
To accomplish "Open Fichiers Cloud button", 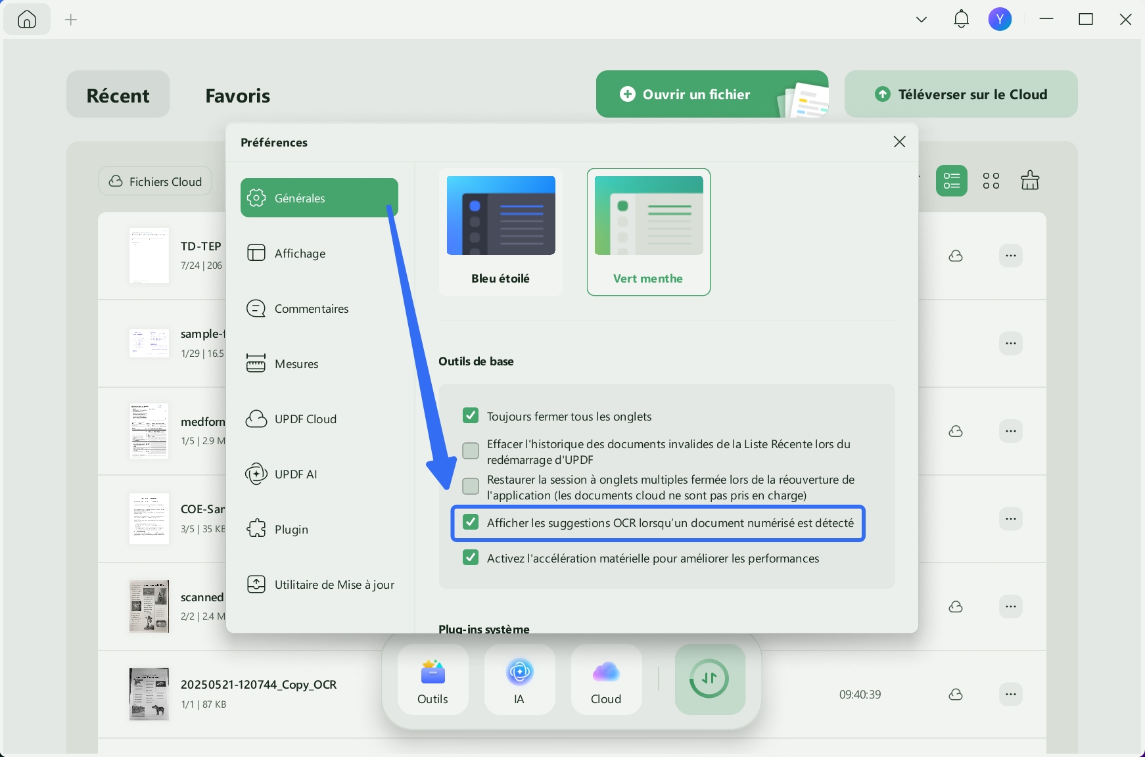I will [155, 181].
